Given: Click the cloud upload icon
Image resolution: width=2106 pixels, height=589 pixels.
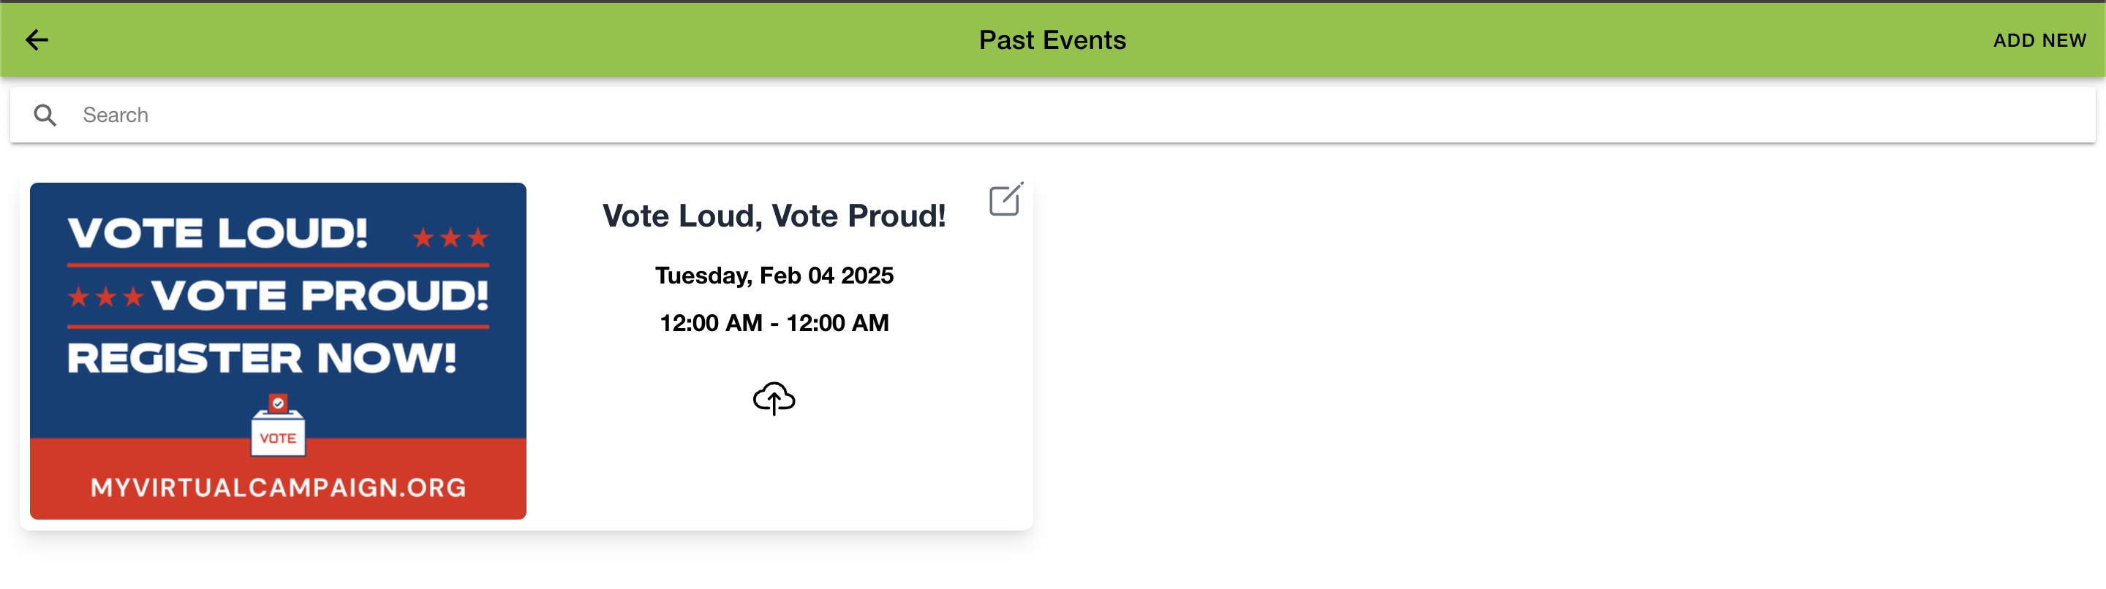Looking at the screenshot, I should pos(774,399).
